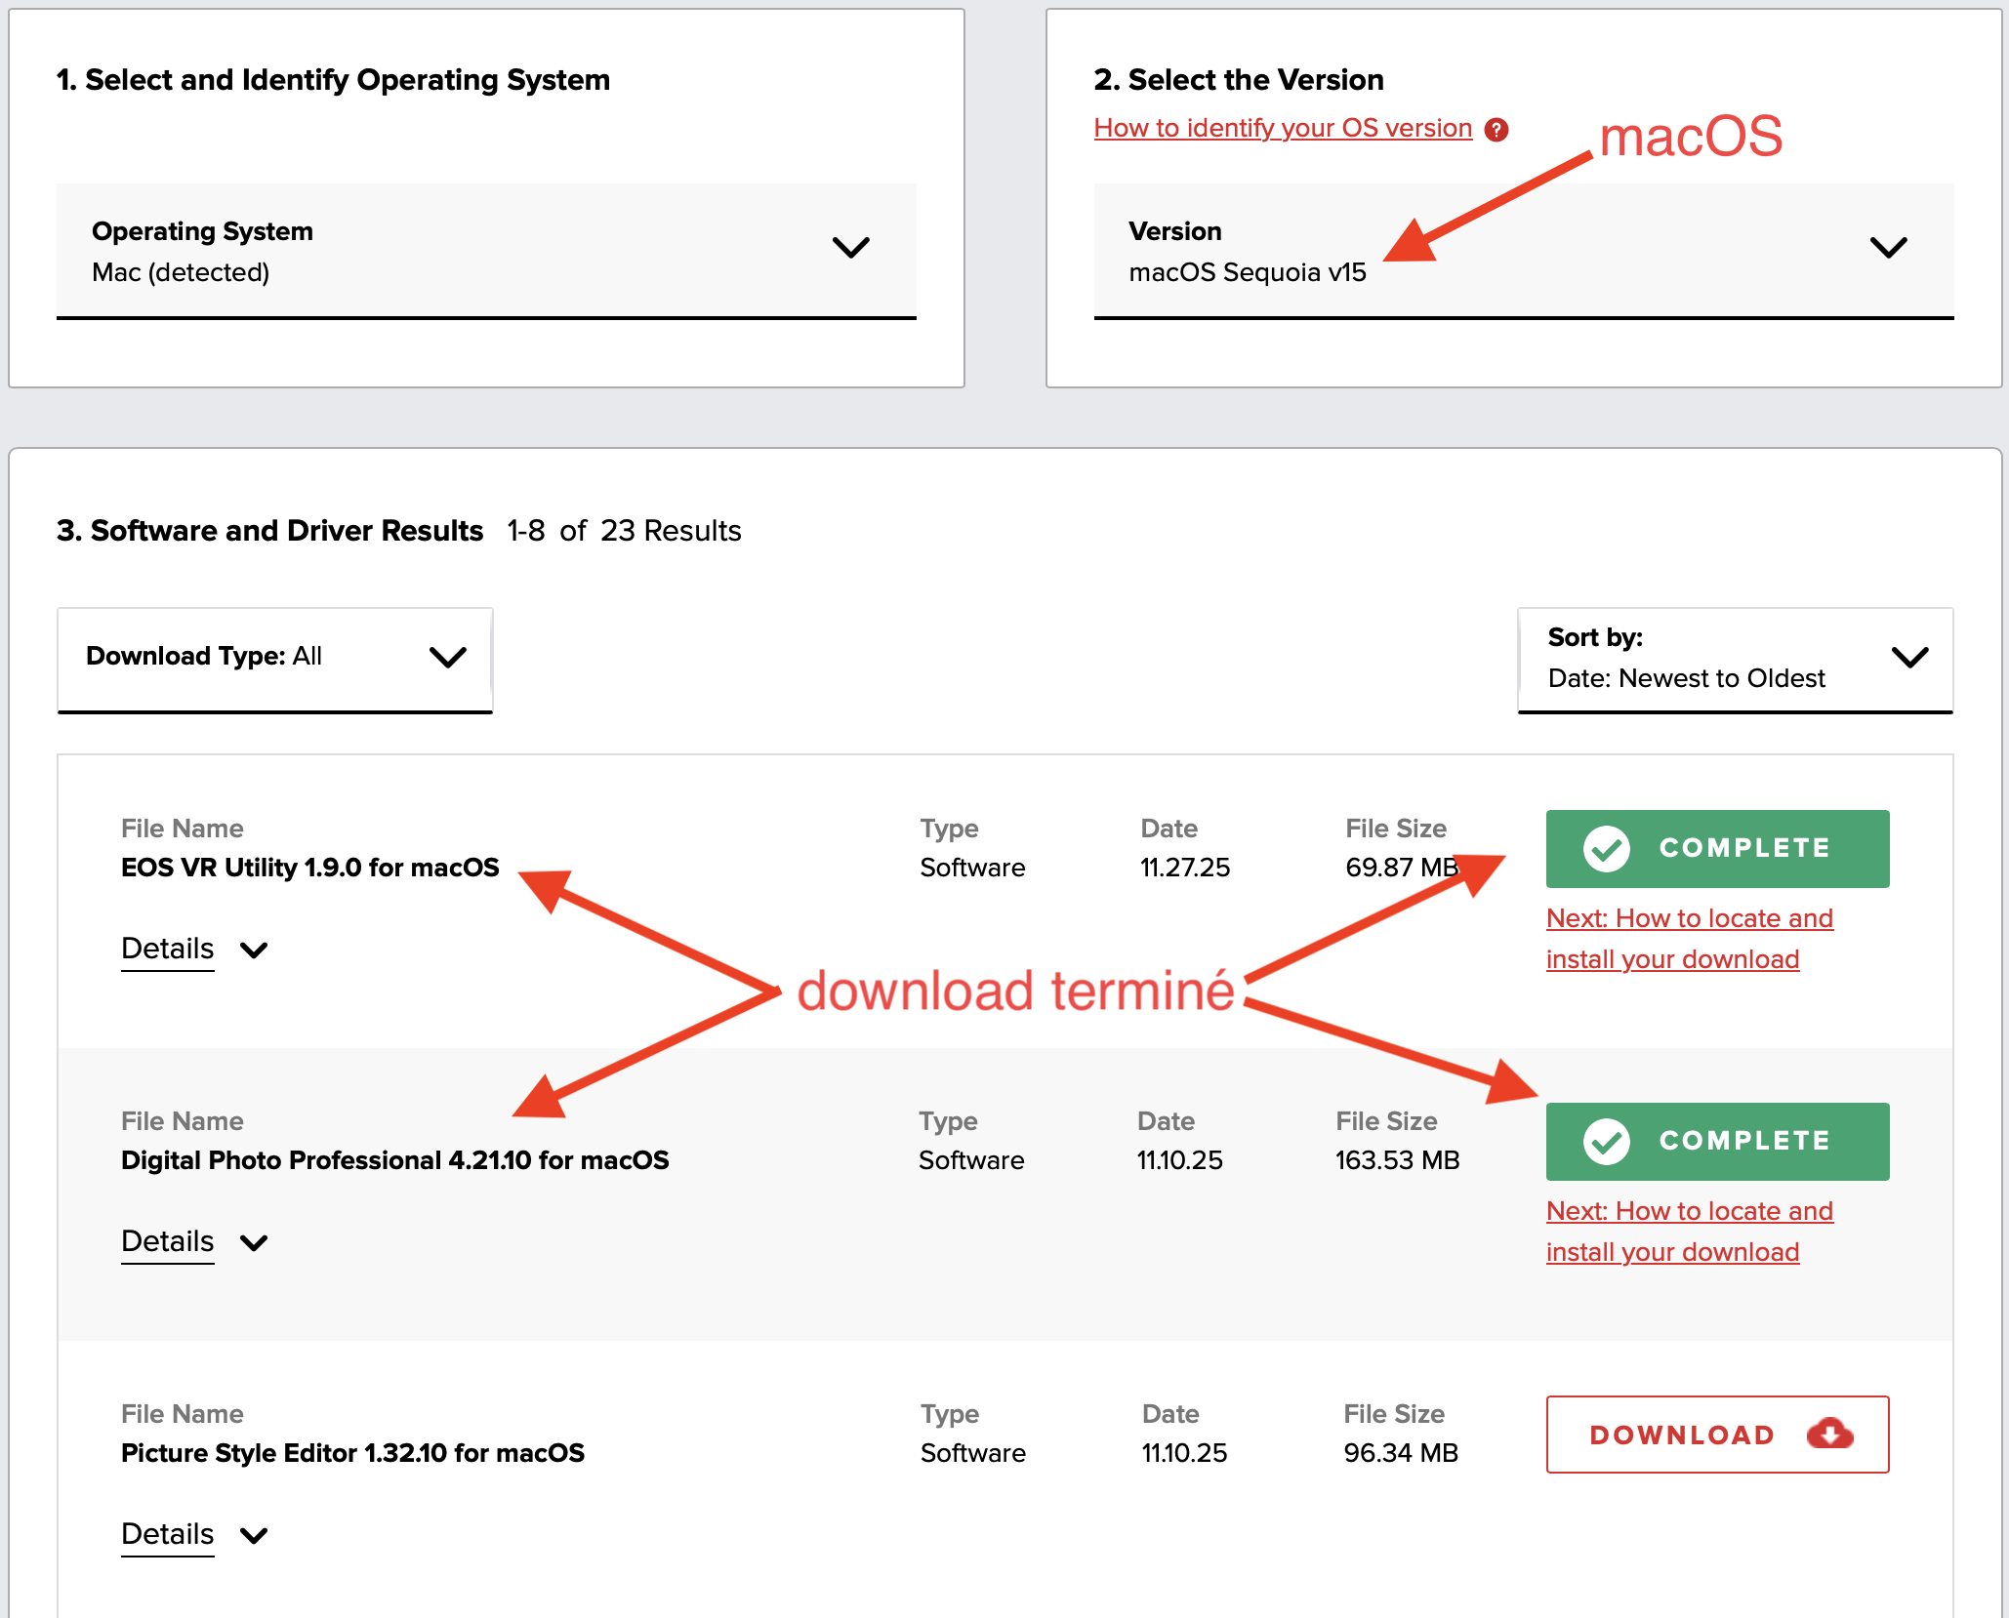Click the chevron beside Details under Picture Style Editor
The height and width of the screenshot is (1618, 2009).
(x=254, y=1536)
